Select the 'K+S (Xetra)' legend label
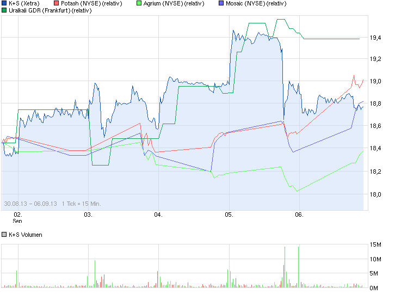Image resolution: width=395 pixels, height=294 pixels. pos(24,3)
